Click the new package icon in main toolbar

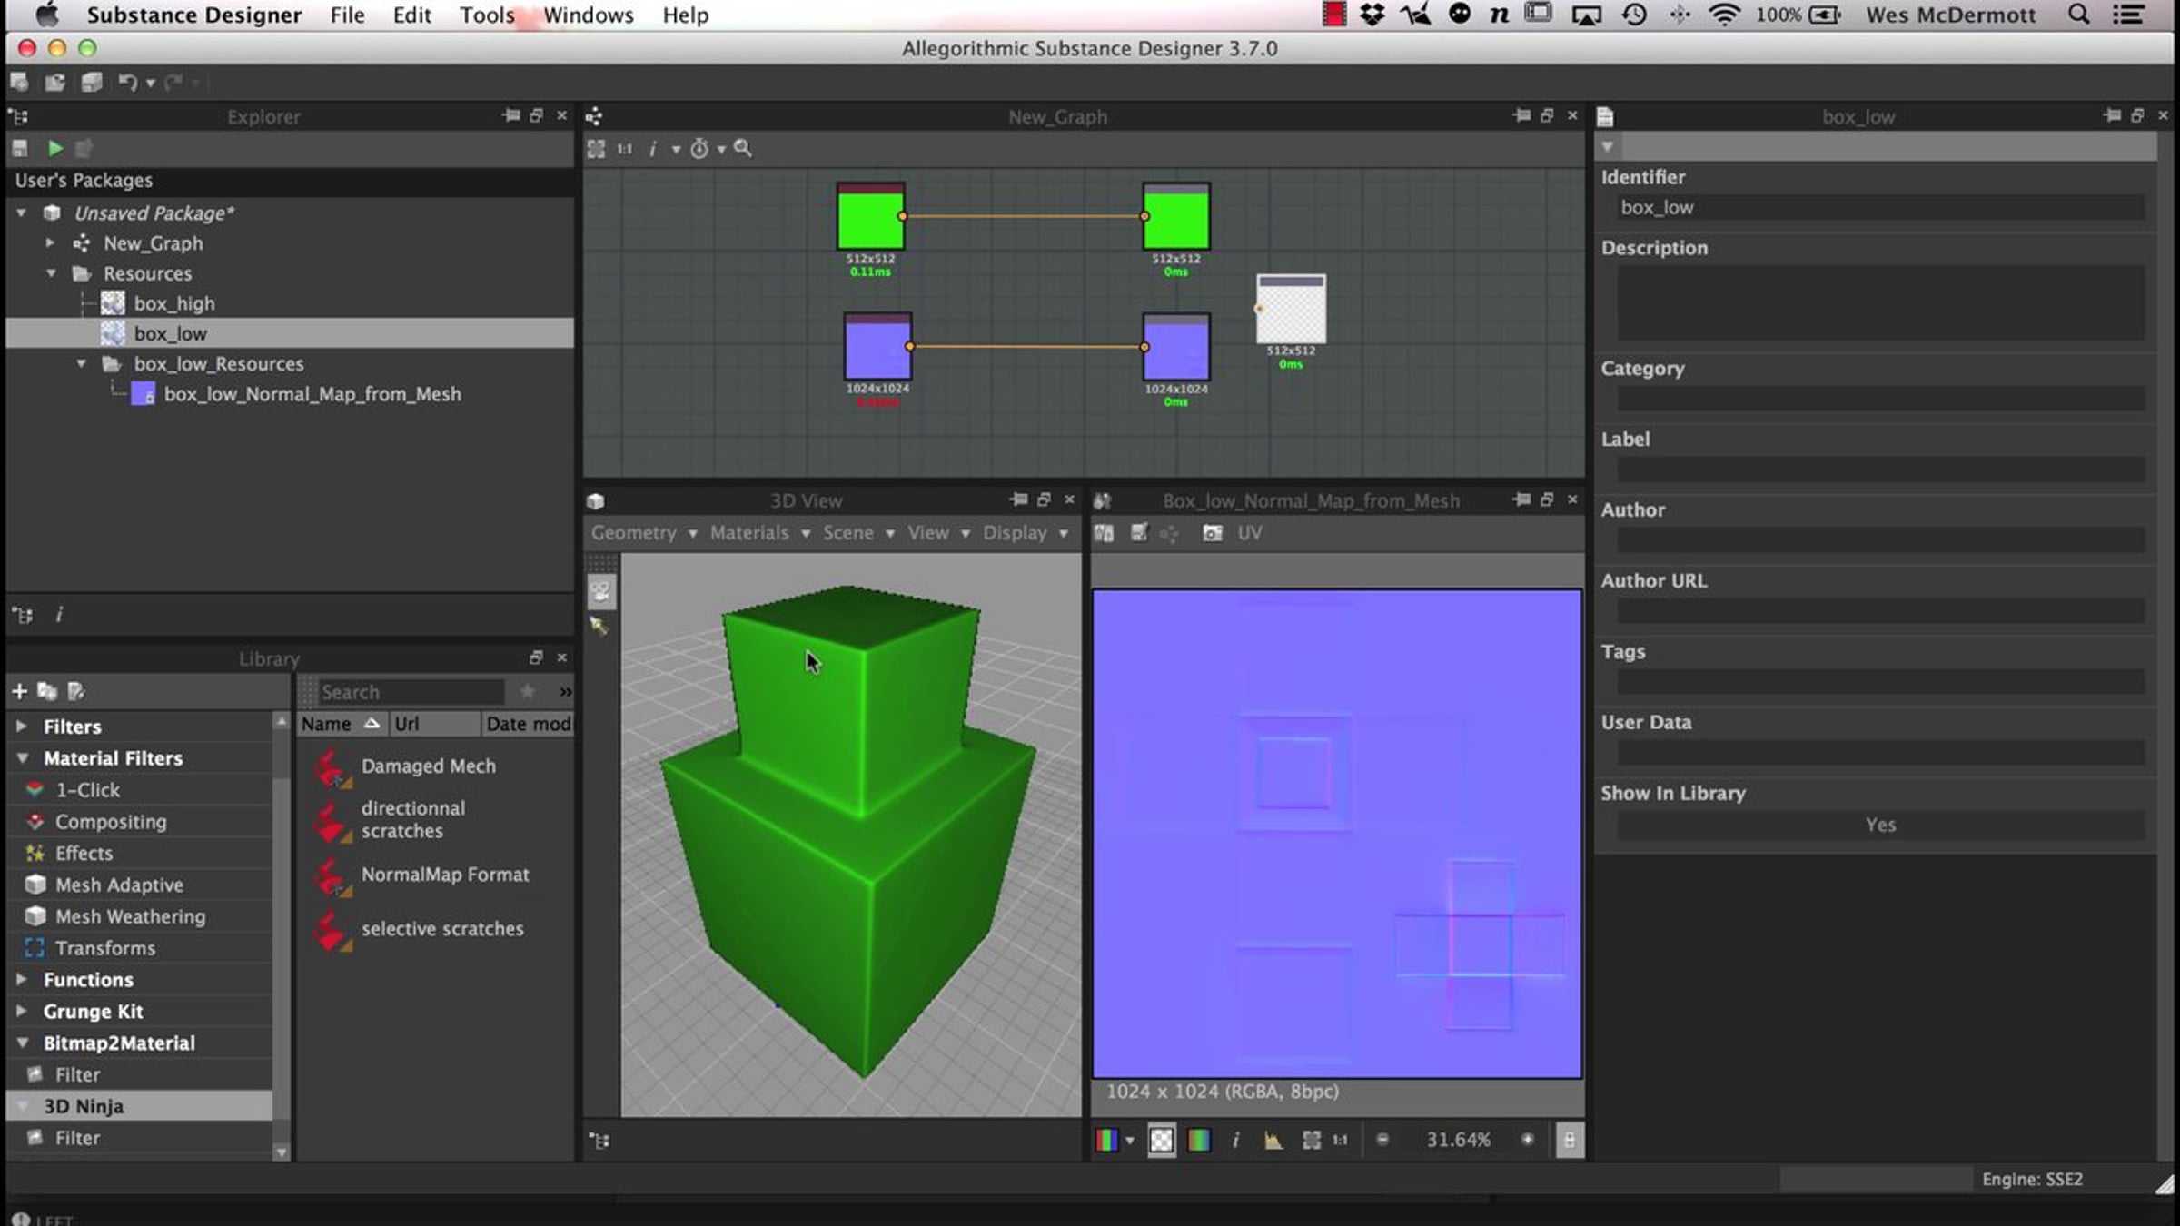tap(19, 83)
